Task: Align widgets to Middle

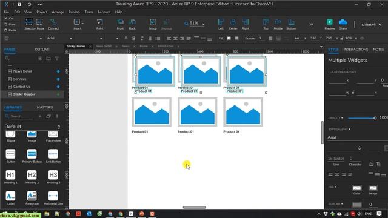Action: 278,24
